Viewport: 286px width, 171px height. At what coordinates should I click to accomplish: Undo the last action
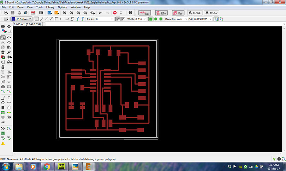point(100,13)
